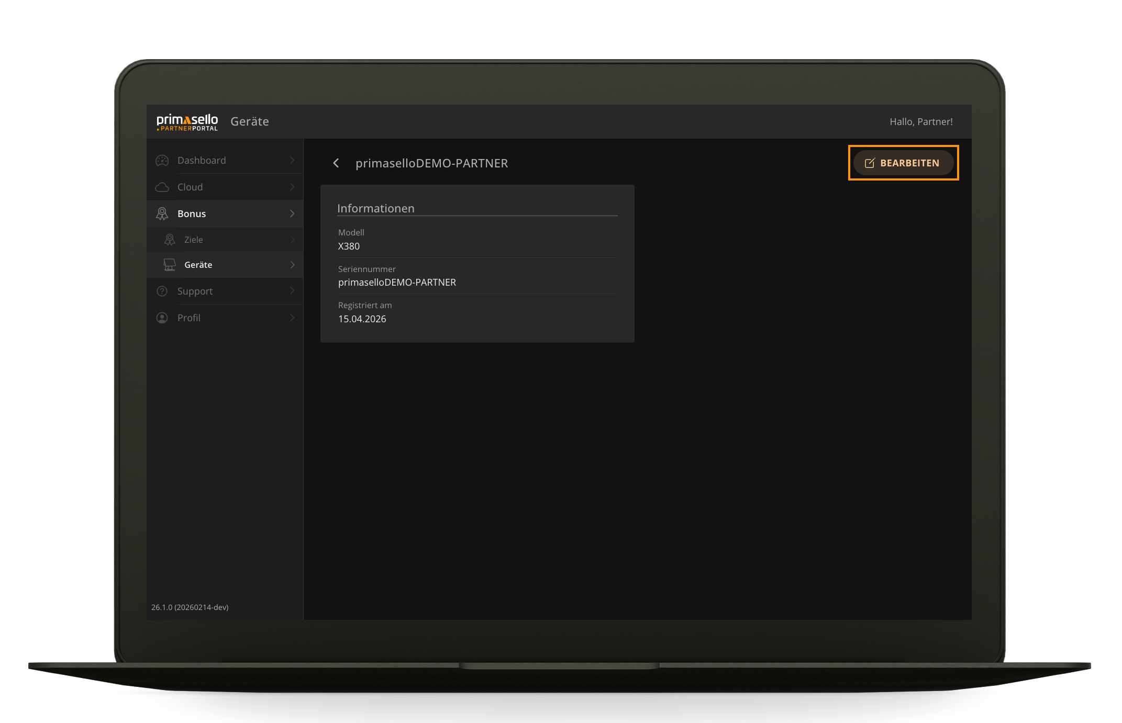Open Profil via the person icon
The height and width of the screenshot is (723, 1122).
point(162,318)
